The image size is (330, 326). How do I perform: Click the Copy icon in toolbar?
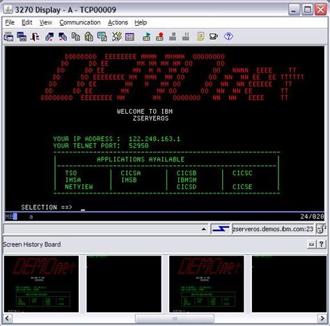click(76, 37)
